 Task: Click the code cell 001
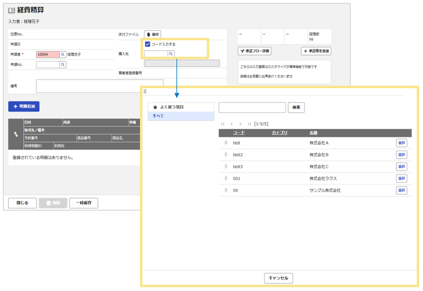coord(236,178)
